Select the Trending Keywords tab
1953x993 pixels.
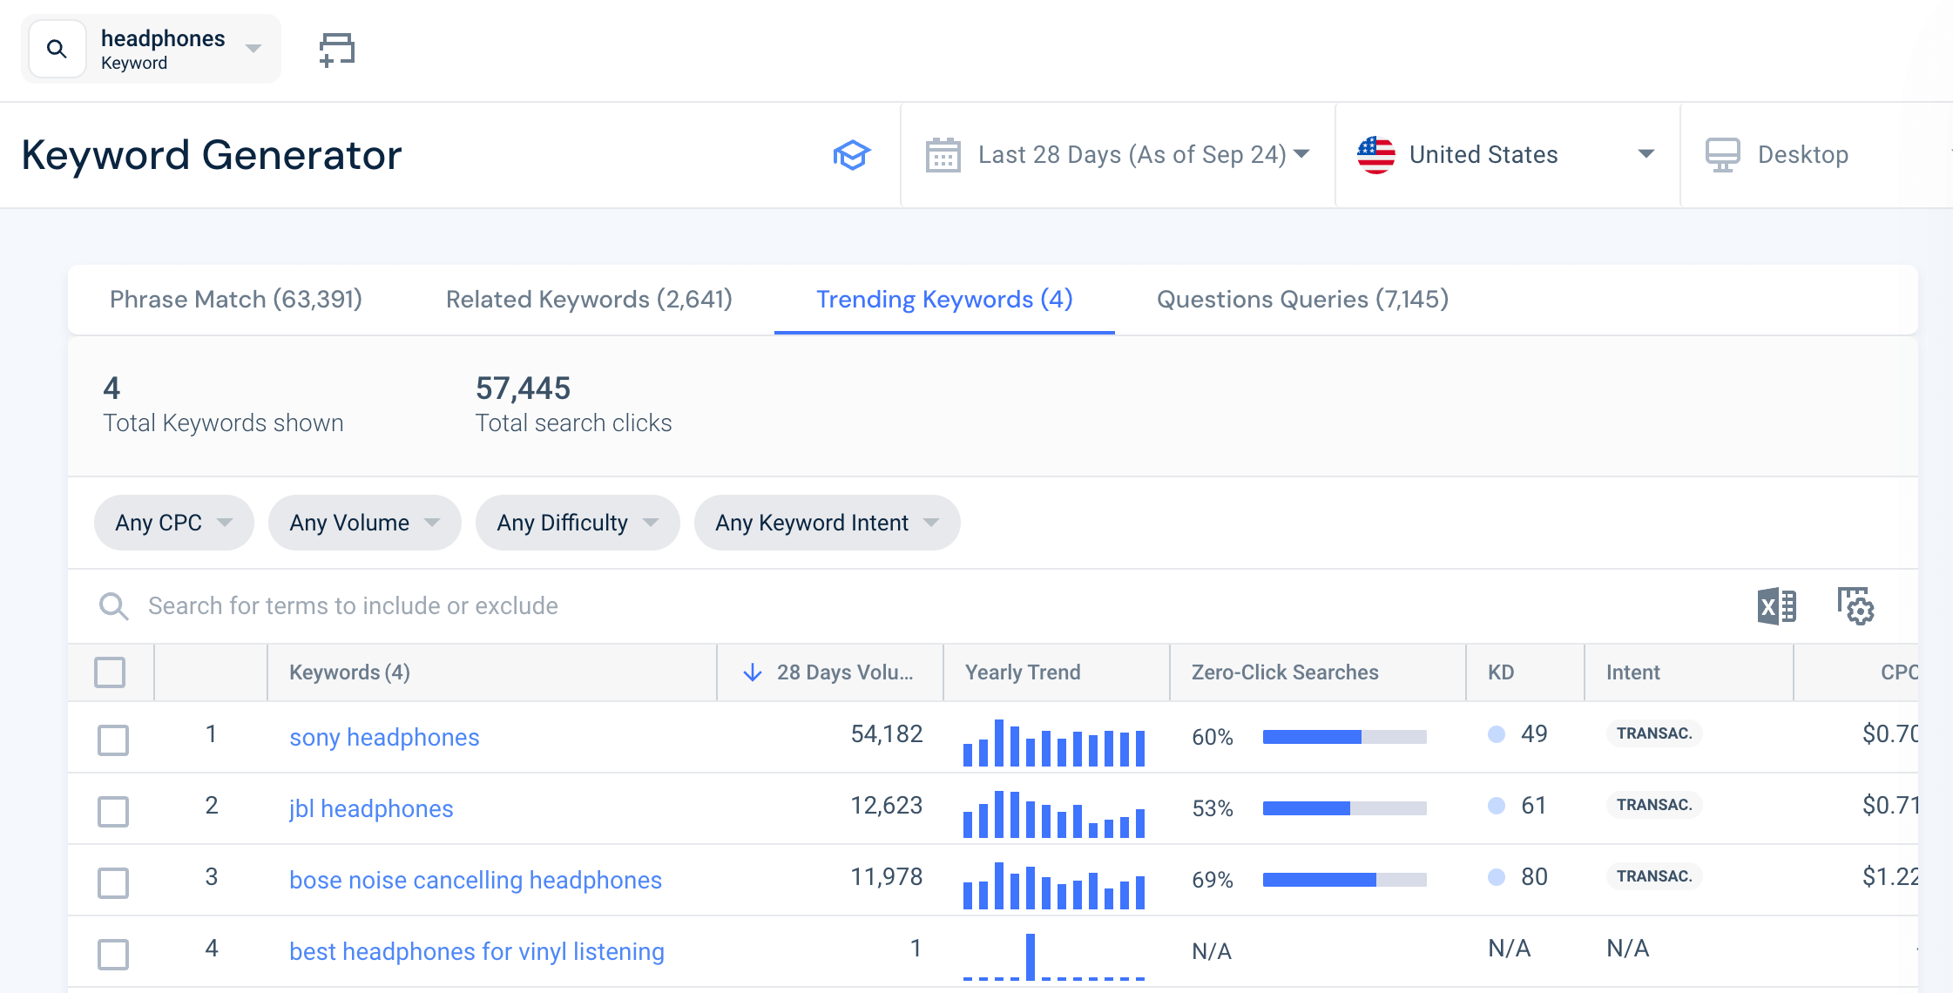point(944,300)
